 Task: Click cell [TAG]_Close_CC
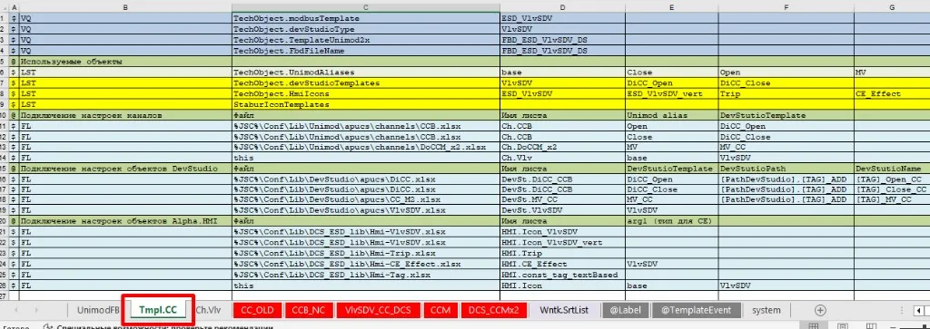[892, 190]
